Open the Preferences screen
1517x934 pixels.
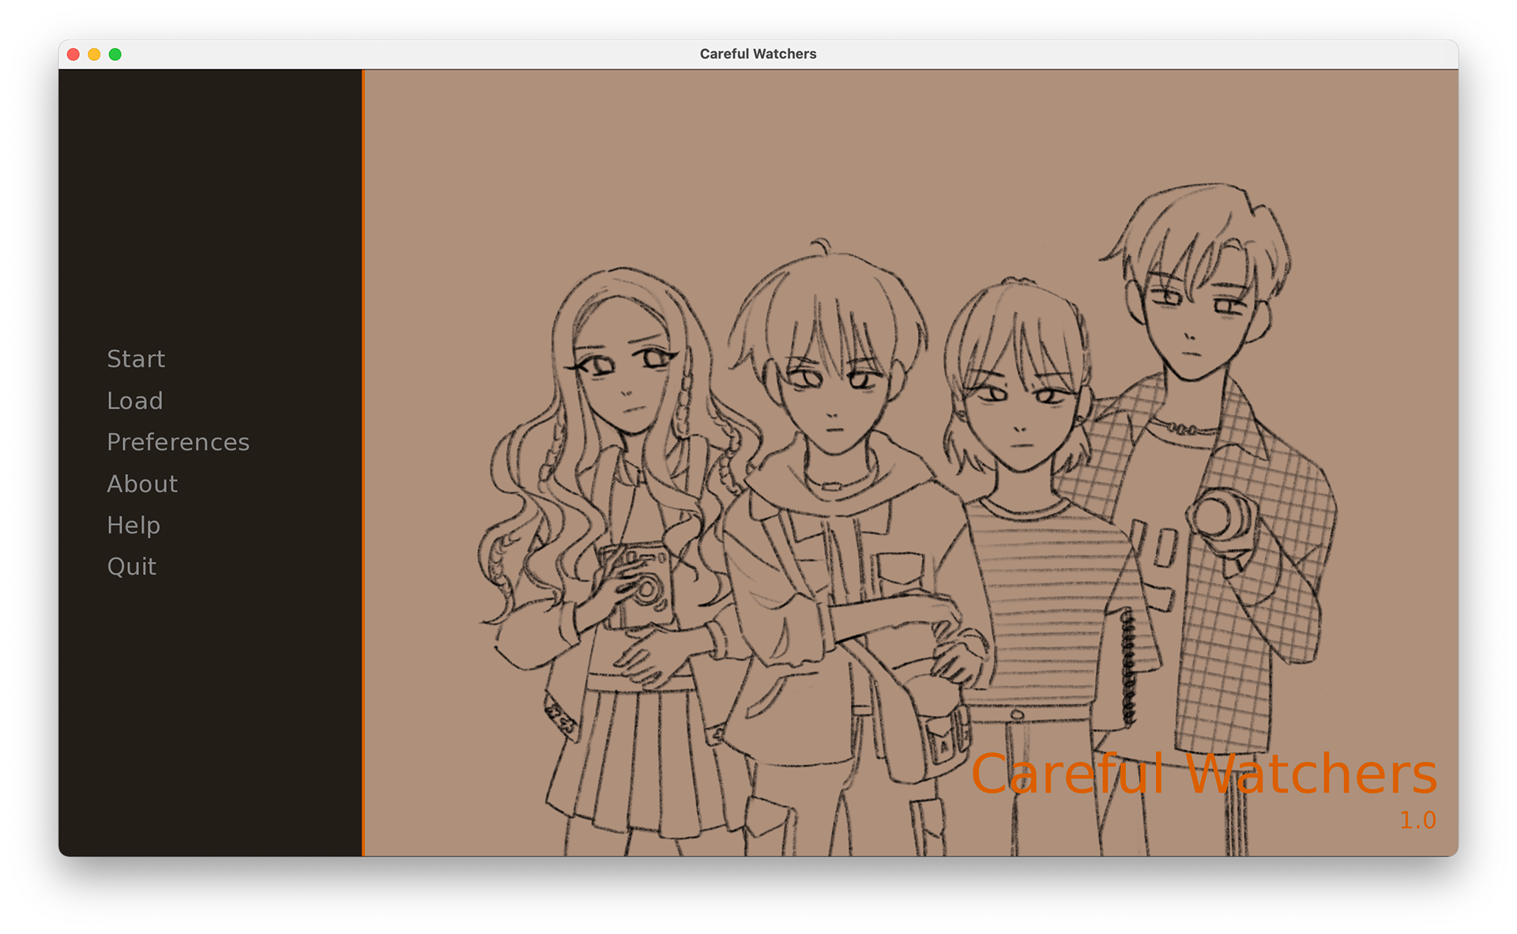click(178, 442)
